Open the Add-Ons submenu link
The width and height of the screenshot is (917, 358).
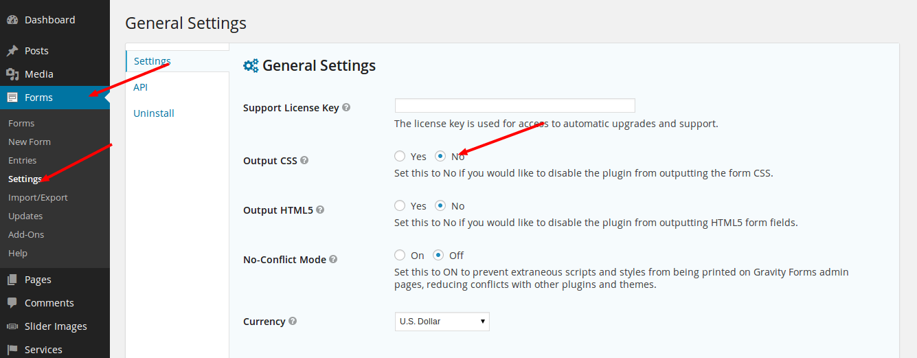click(26, 235)
